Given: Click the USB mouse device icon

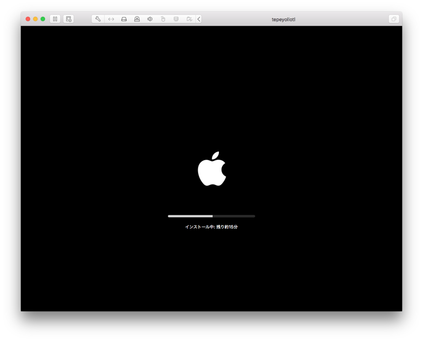Looking at the screenshot, I should click(x=163, y=19).
